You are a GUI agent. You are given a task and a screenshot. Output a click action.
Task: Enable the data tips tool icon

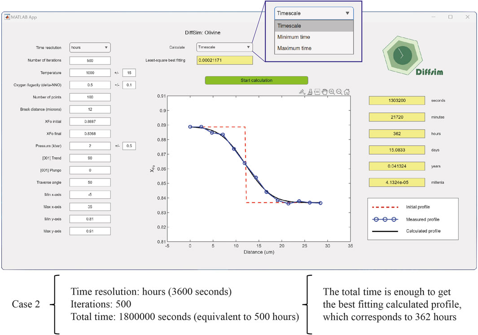pos(317,91)
